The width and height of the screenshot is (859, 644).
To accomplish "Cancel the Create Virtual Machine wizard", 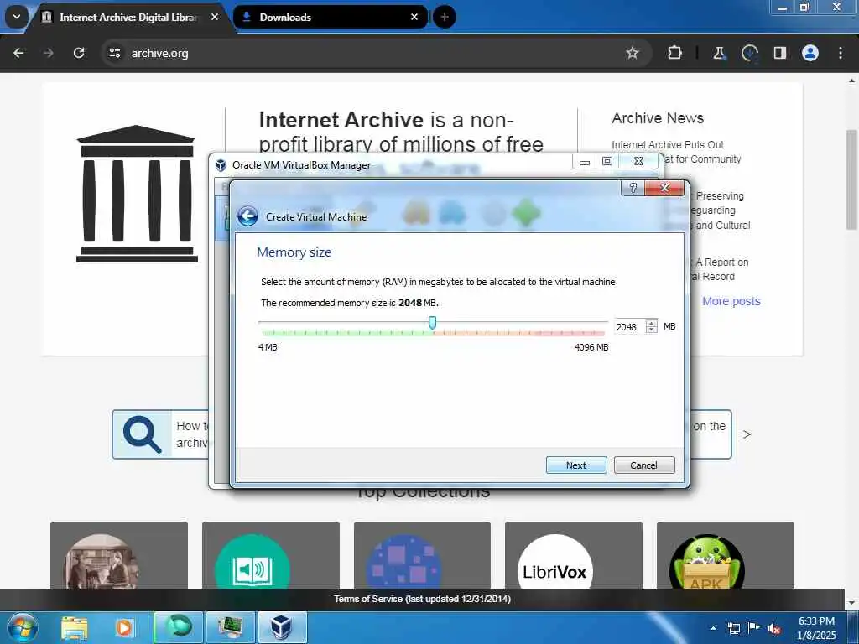I will pyautogui.click(x=643, y=465).
